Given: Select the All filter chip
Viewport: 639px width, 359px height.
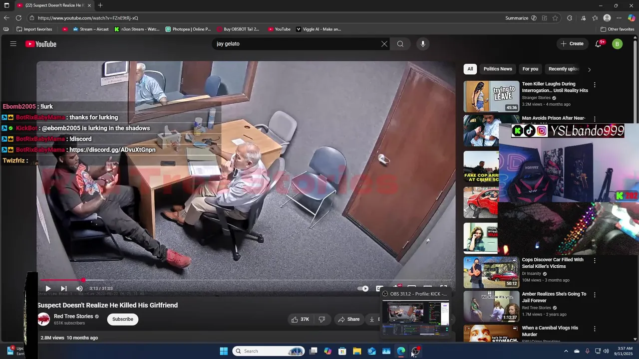Looking at the screenshot, I should [x=470, y=69].
